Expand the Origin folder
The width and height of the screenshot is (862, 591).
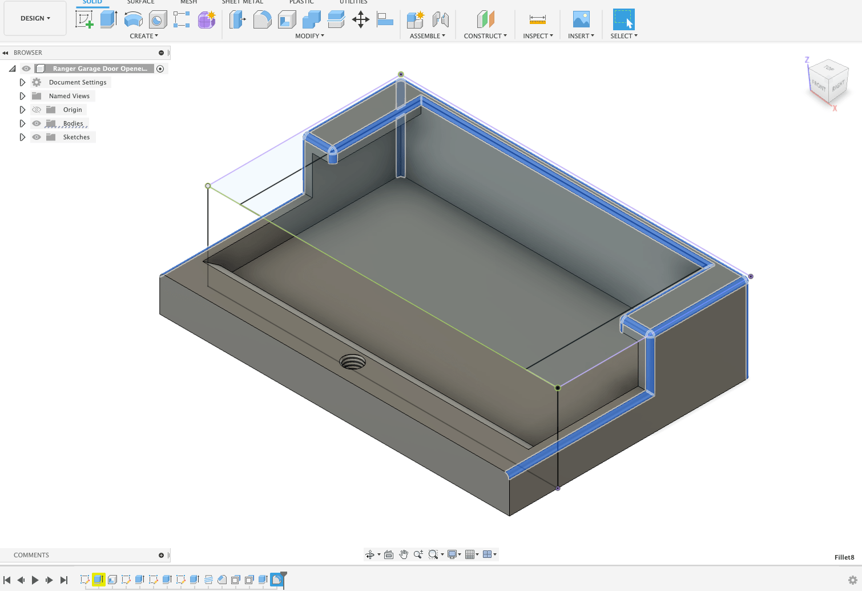click(x=22, y=110)
